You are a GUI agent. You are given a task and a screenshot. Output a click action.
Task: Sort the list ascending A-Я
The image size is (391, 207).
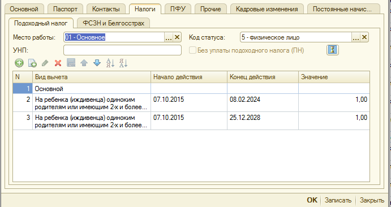click(x=110, y=63)
